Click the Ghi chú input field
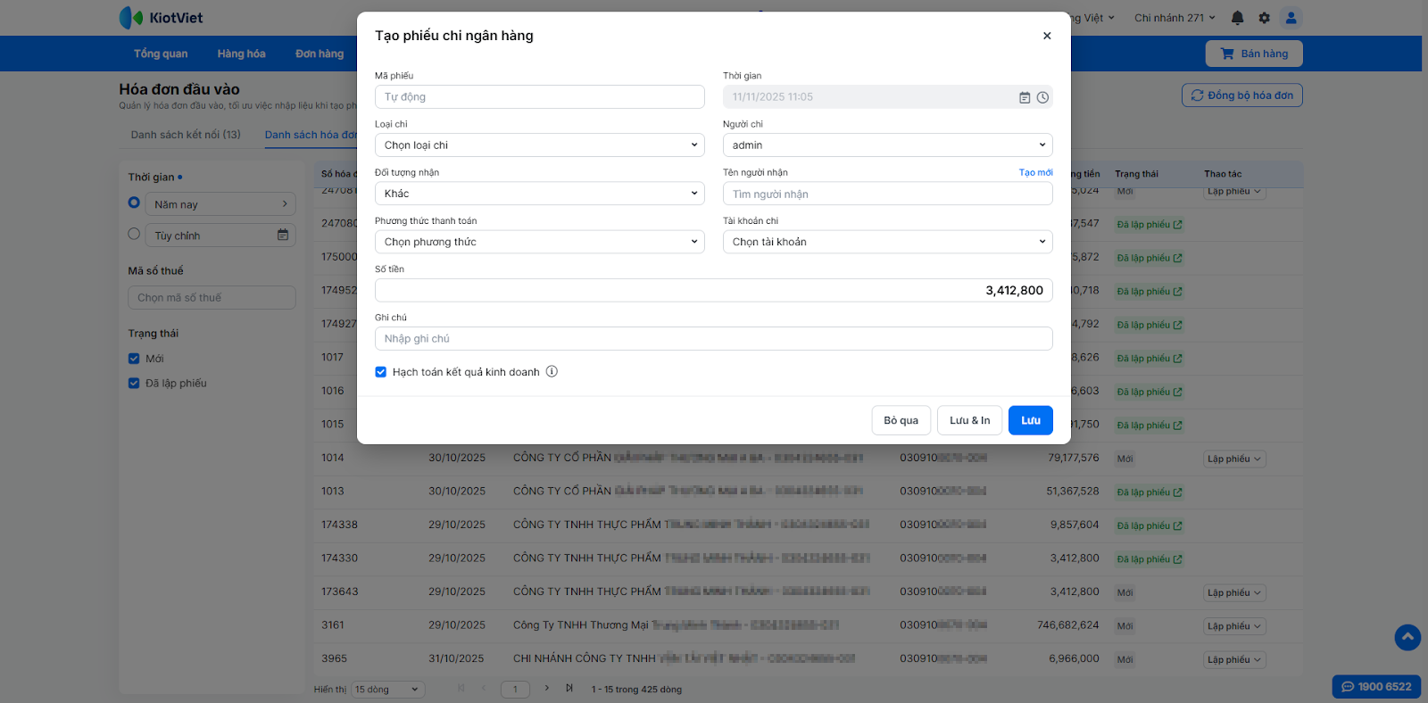 (x=713, y=339)
